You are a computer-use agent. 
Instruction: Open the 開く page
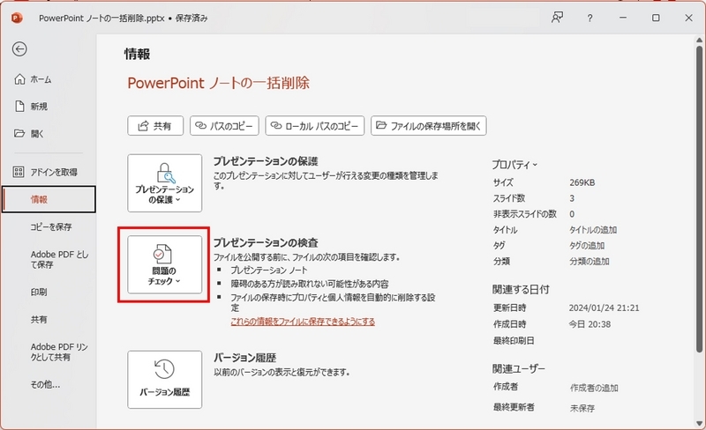point(49,134)
